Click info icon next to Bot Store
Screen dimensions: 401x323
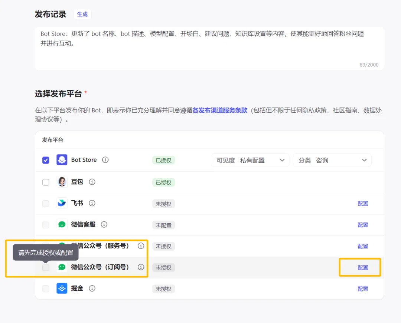tap(105, 160)
